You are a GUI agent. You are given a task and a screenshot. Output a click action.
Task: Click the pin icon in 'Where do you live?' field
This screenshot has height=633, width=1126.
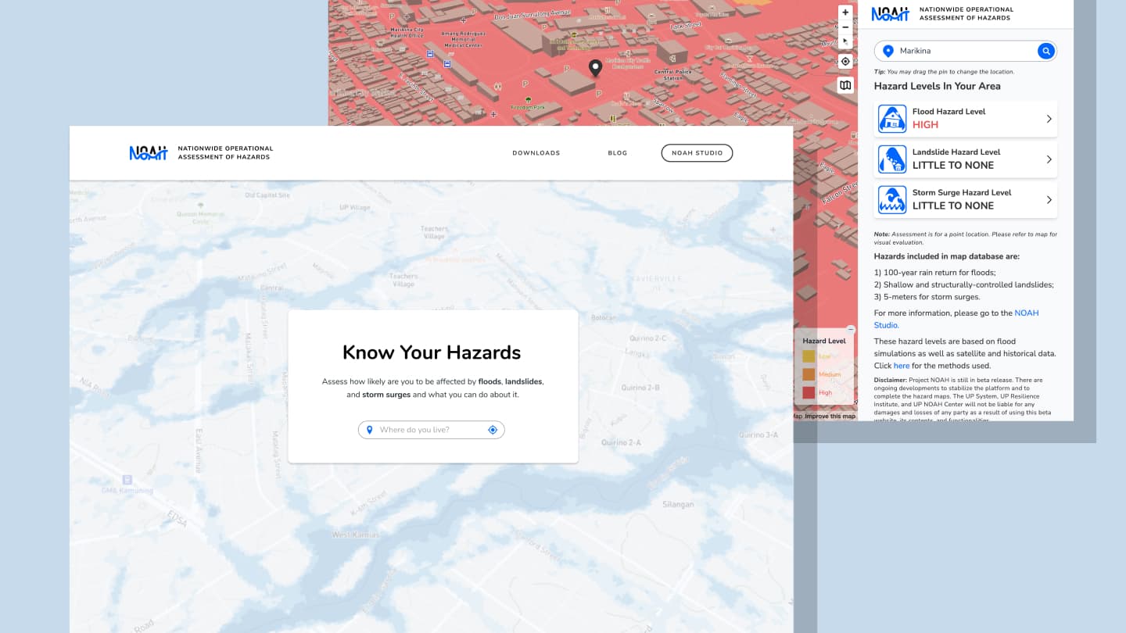pyautogui.click(x=369, y=430)
